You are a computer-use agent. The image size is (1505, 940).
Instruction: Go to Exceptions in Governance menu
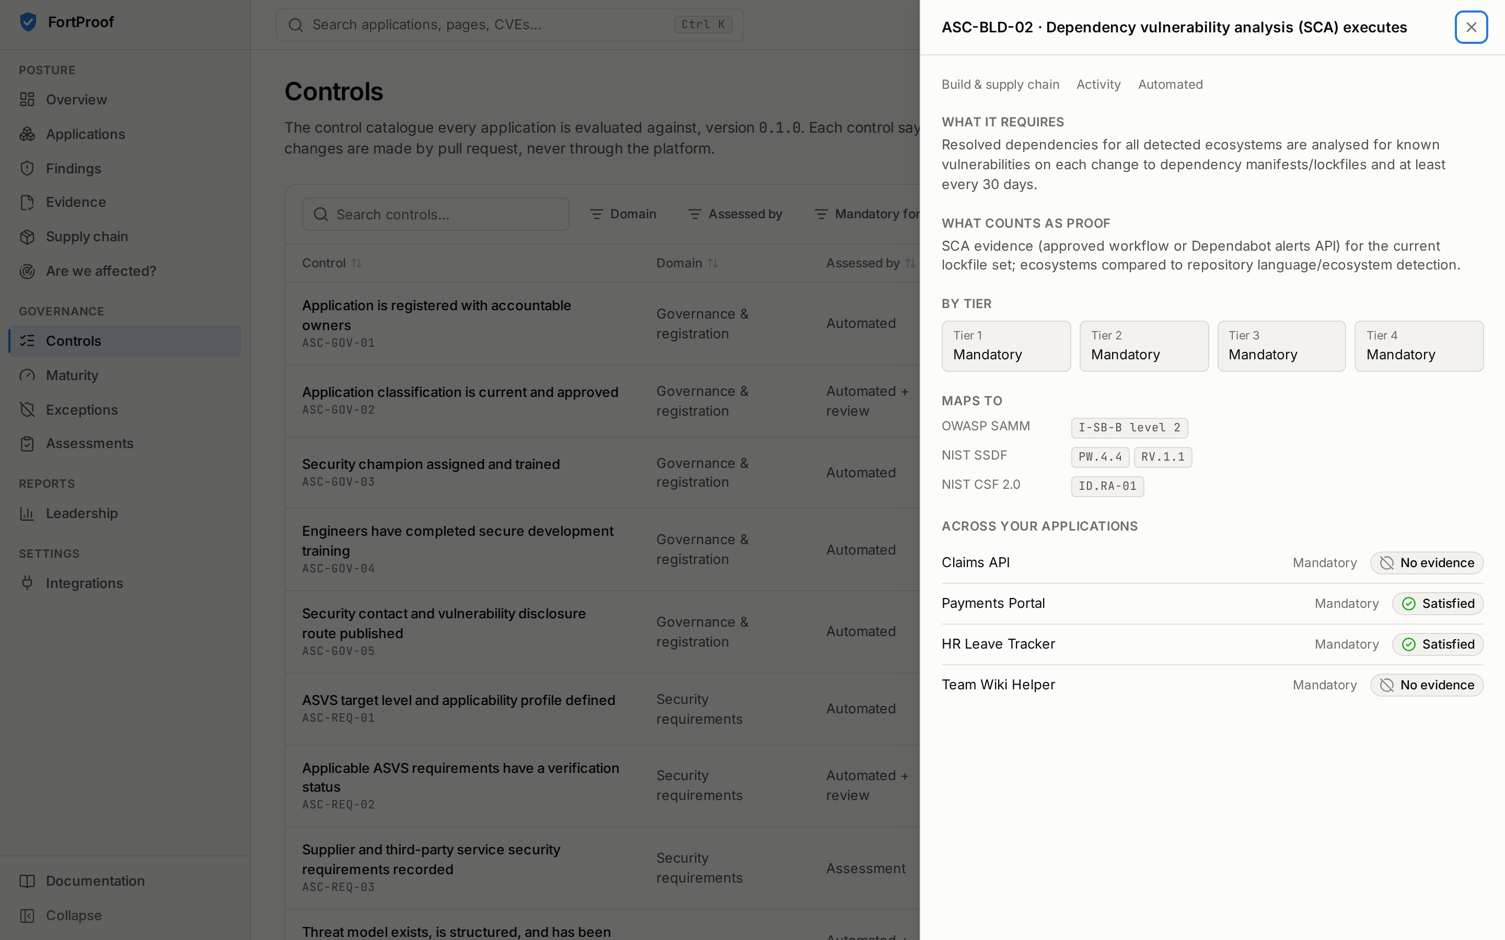click(124, 410)
